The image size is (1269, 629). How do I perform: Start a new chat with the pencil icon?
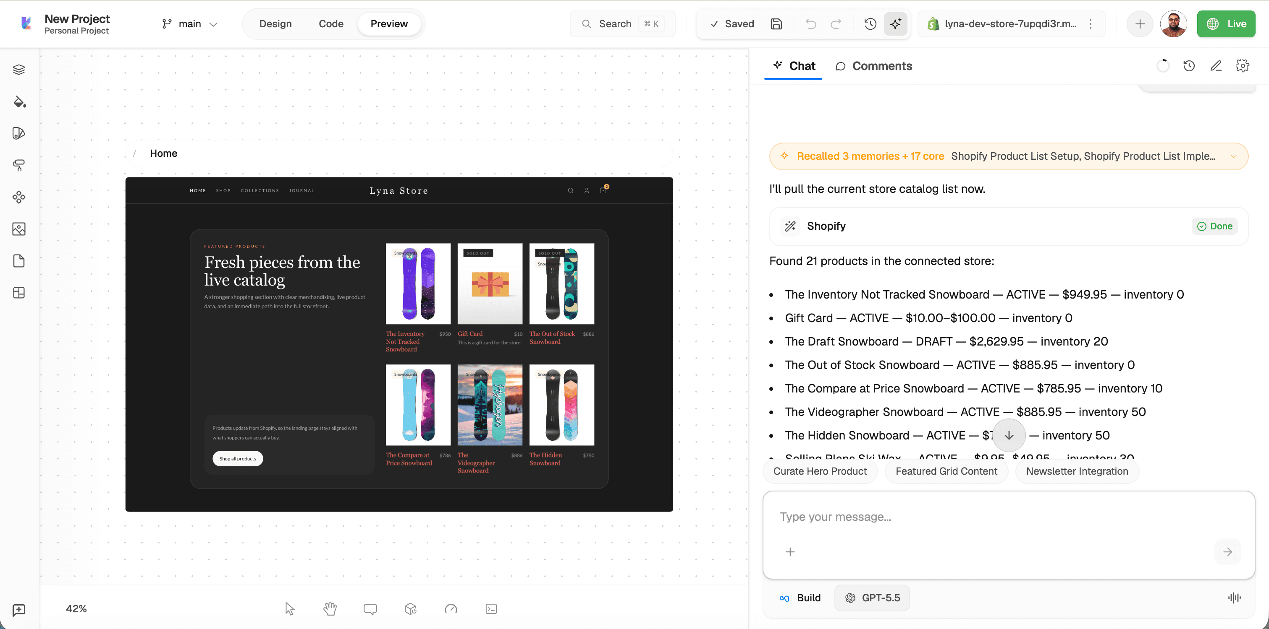(x=1216, y=66)
